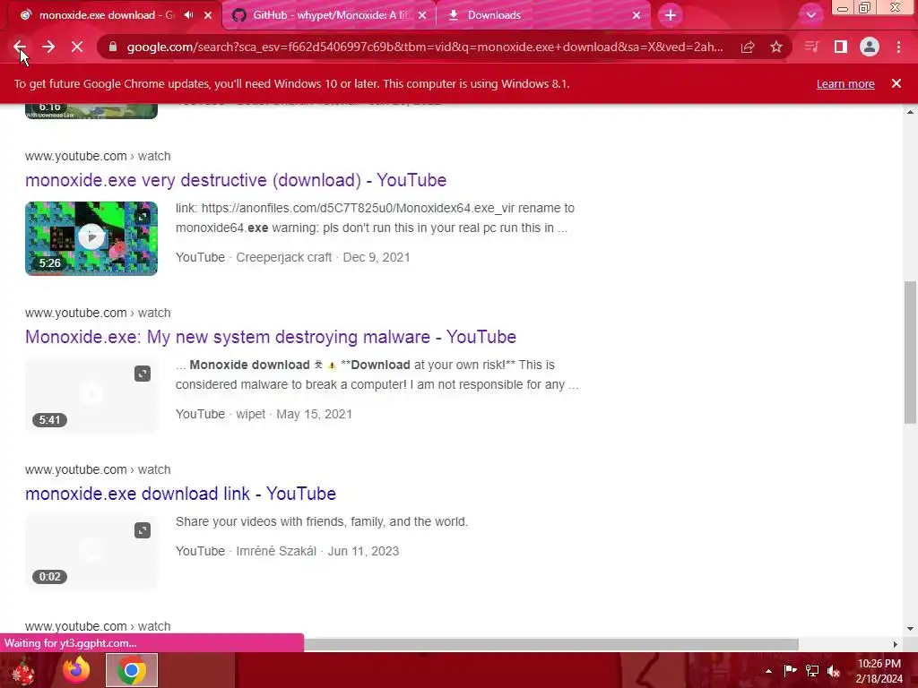This screenshot has width=918, height=688.
Task: Click the horizontal scrollbar thumb
Action: pos(550,644)
